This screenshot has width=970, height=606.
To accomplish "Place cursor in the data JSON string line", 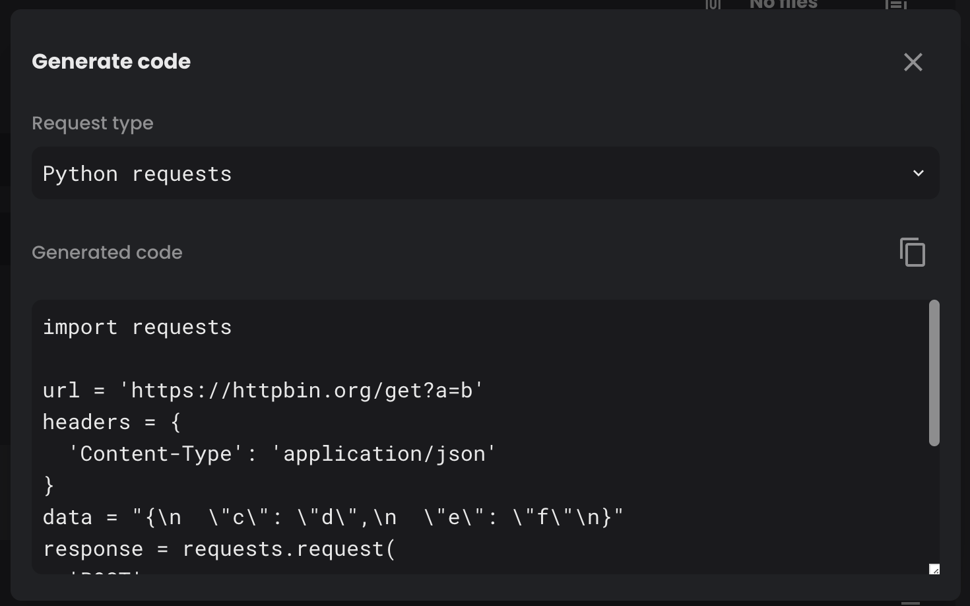I will point(333,518).
